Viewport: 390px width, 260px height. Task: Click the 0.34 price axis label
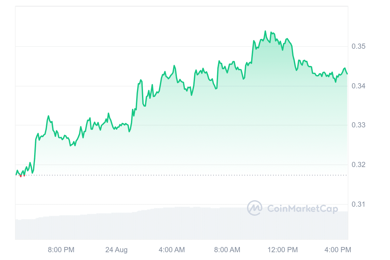pyautogui.click(x=358, y=86)
